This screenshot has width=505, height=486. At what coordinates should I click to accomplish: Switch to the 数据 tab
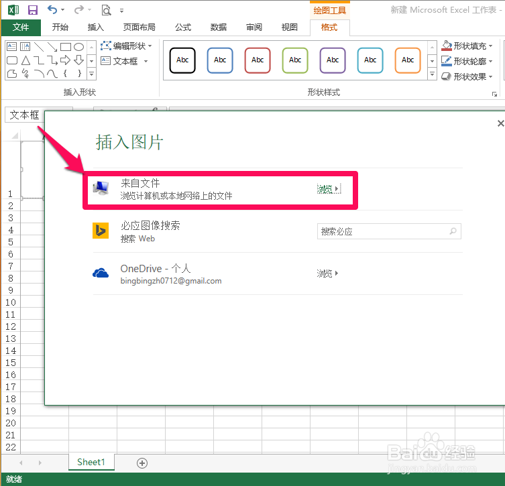[219, 27]
